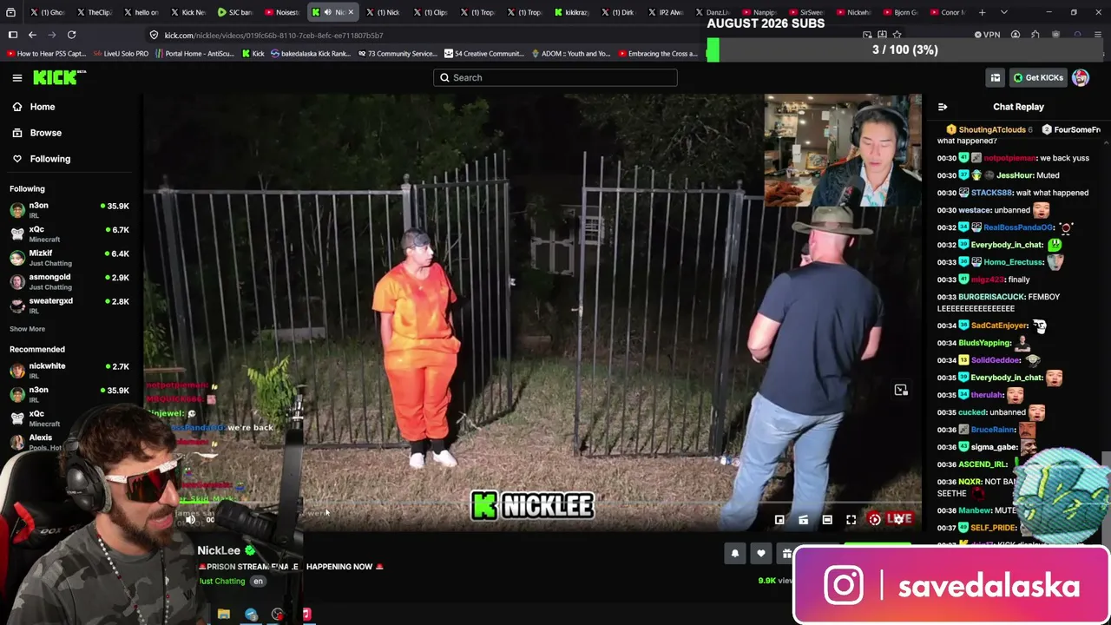
Task: Open a new browser tab
Action: (982, 12)
